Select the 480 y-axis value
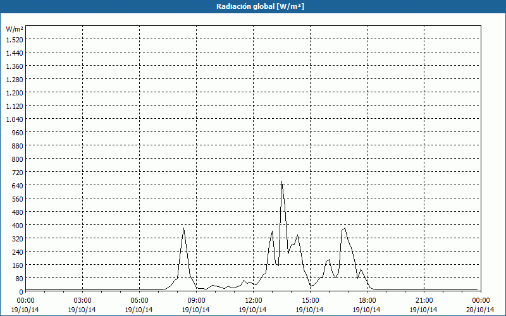 (18, 212)
